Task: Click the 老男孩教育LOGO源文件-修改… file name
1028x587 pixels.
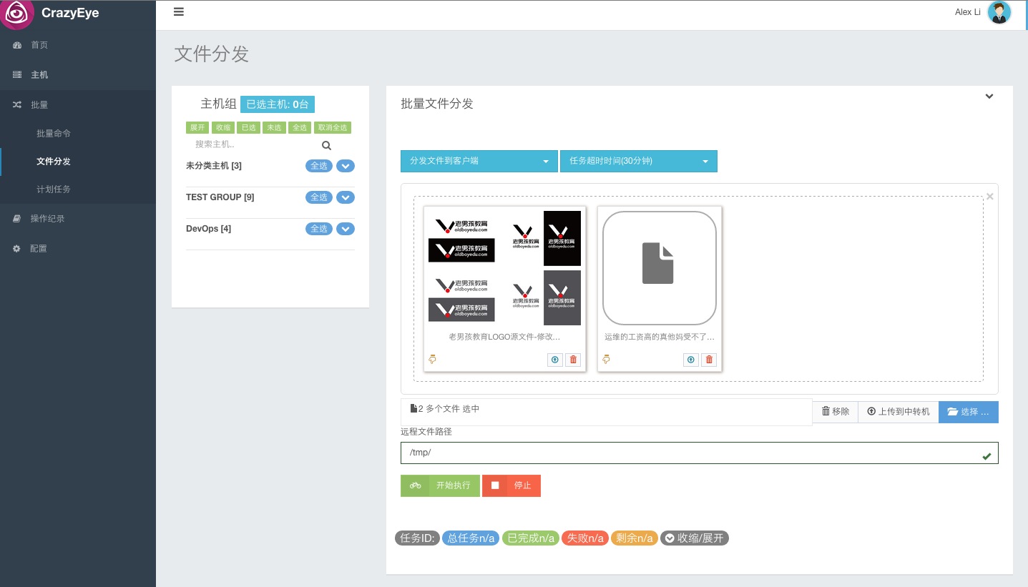Action: coord(504,336)
